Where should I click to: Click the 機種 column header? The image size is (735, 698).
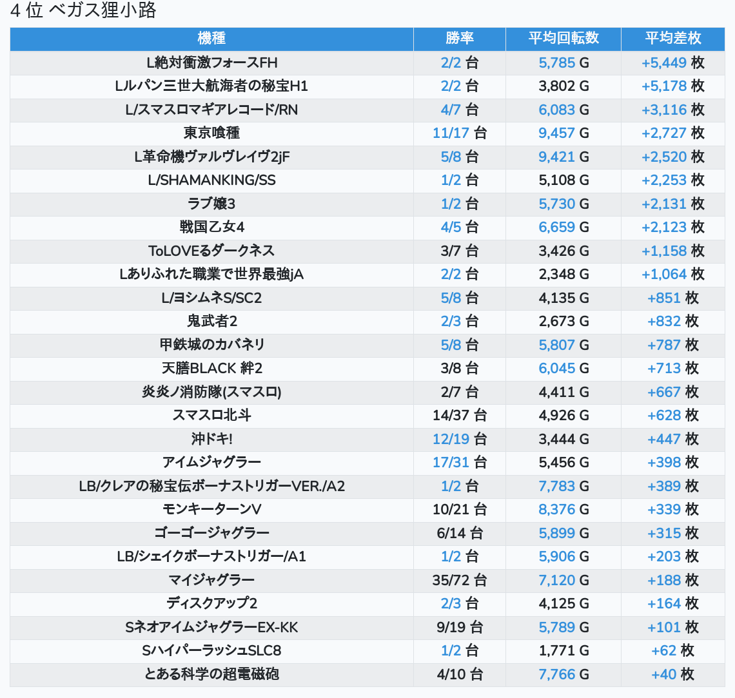pos(211,39)
